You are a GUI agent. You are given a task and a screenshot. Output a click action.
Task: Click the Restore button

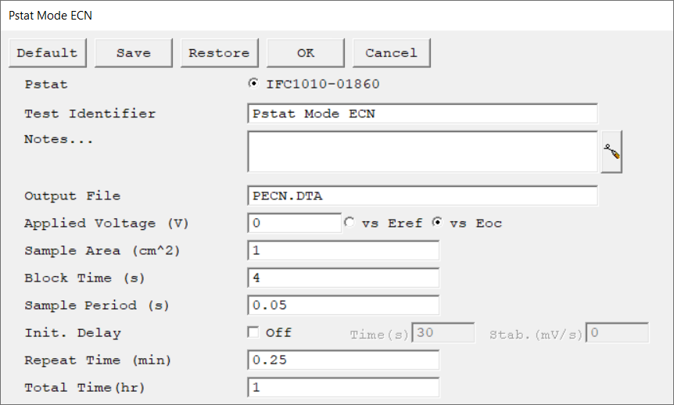pos(220,53)
